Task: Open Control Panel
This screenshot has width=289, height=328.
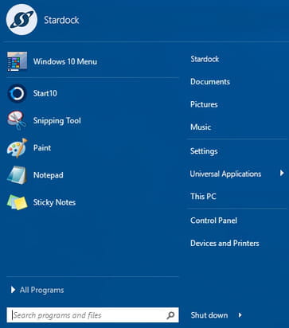Action: click(x=213, y=221)
